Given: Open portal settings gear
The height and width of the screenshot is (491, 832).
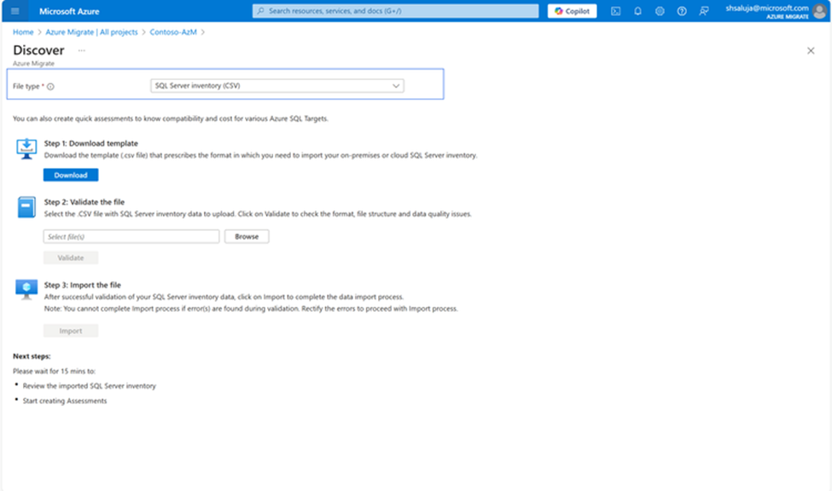Looking at the screenshot, I should pyautogui.click(x=660, y=11).
